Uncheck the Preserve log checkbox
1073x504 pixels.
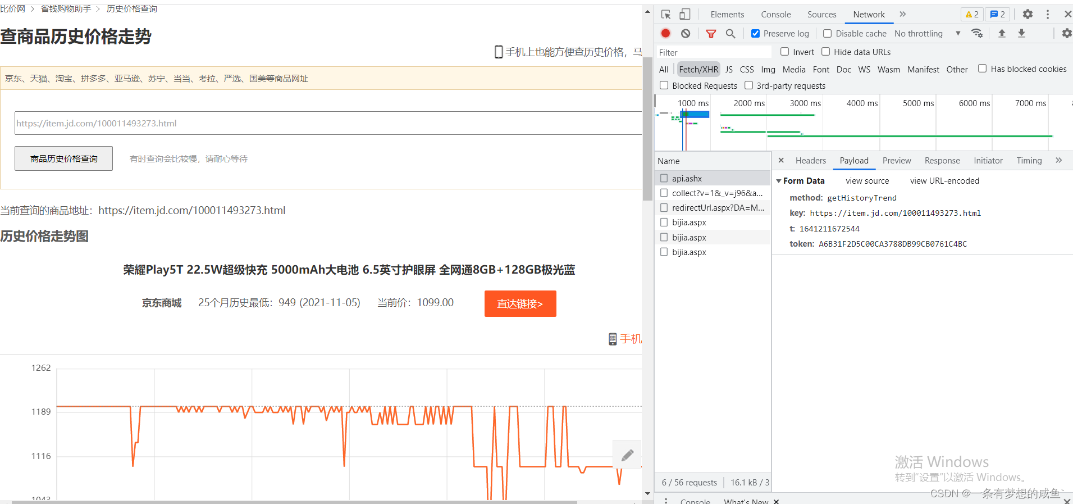pyautogui.click(x=756, y=34)
